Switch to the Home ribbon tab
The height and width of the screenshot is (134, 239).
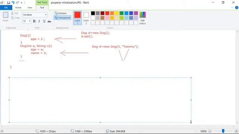(x=18, y=7)
